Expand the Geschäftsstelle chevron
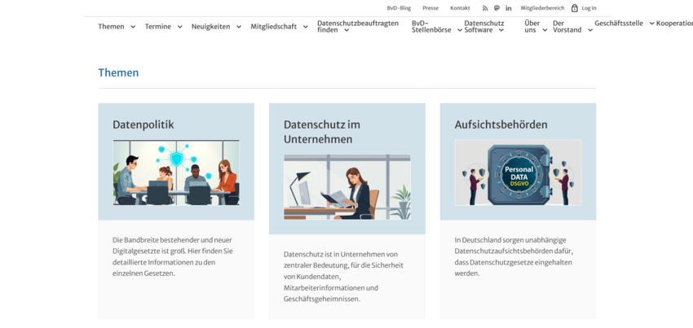The height and width of the screenshot is (328, 693). tap(651, 24)
